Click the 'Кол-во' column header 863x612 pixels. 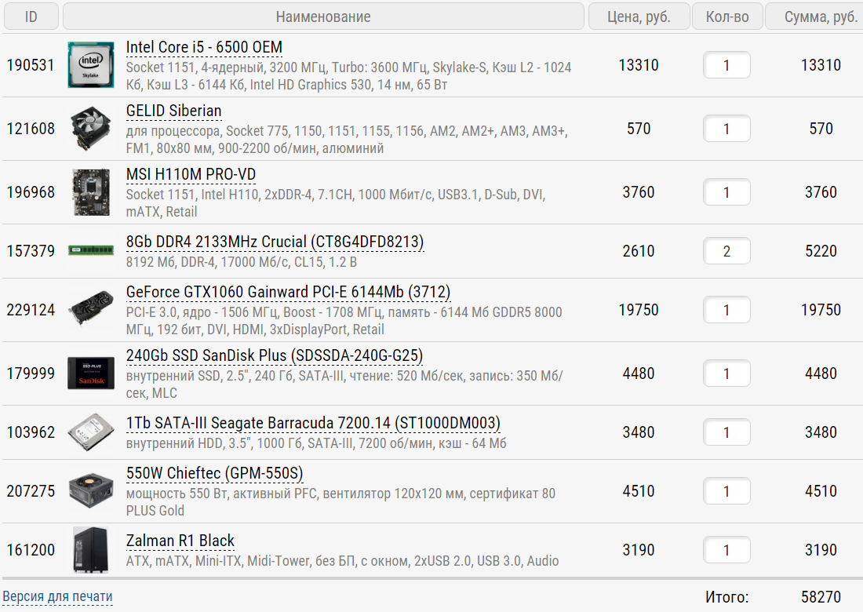click(727, 16)
